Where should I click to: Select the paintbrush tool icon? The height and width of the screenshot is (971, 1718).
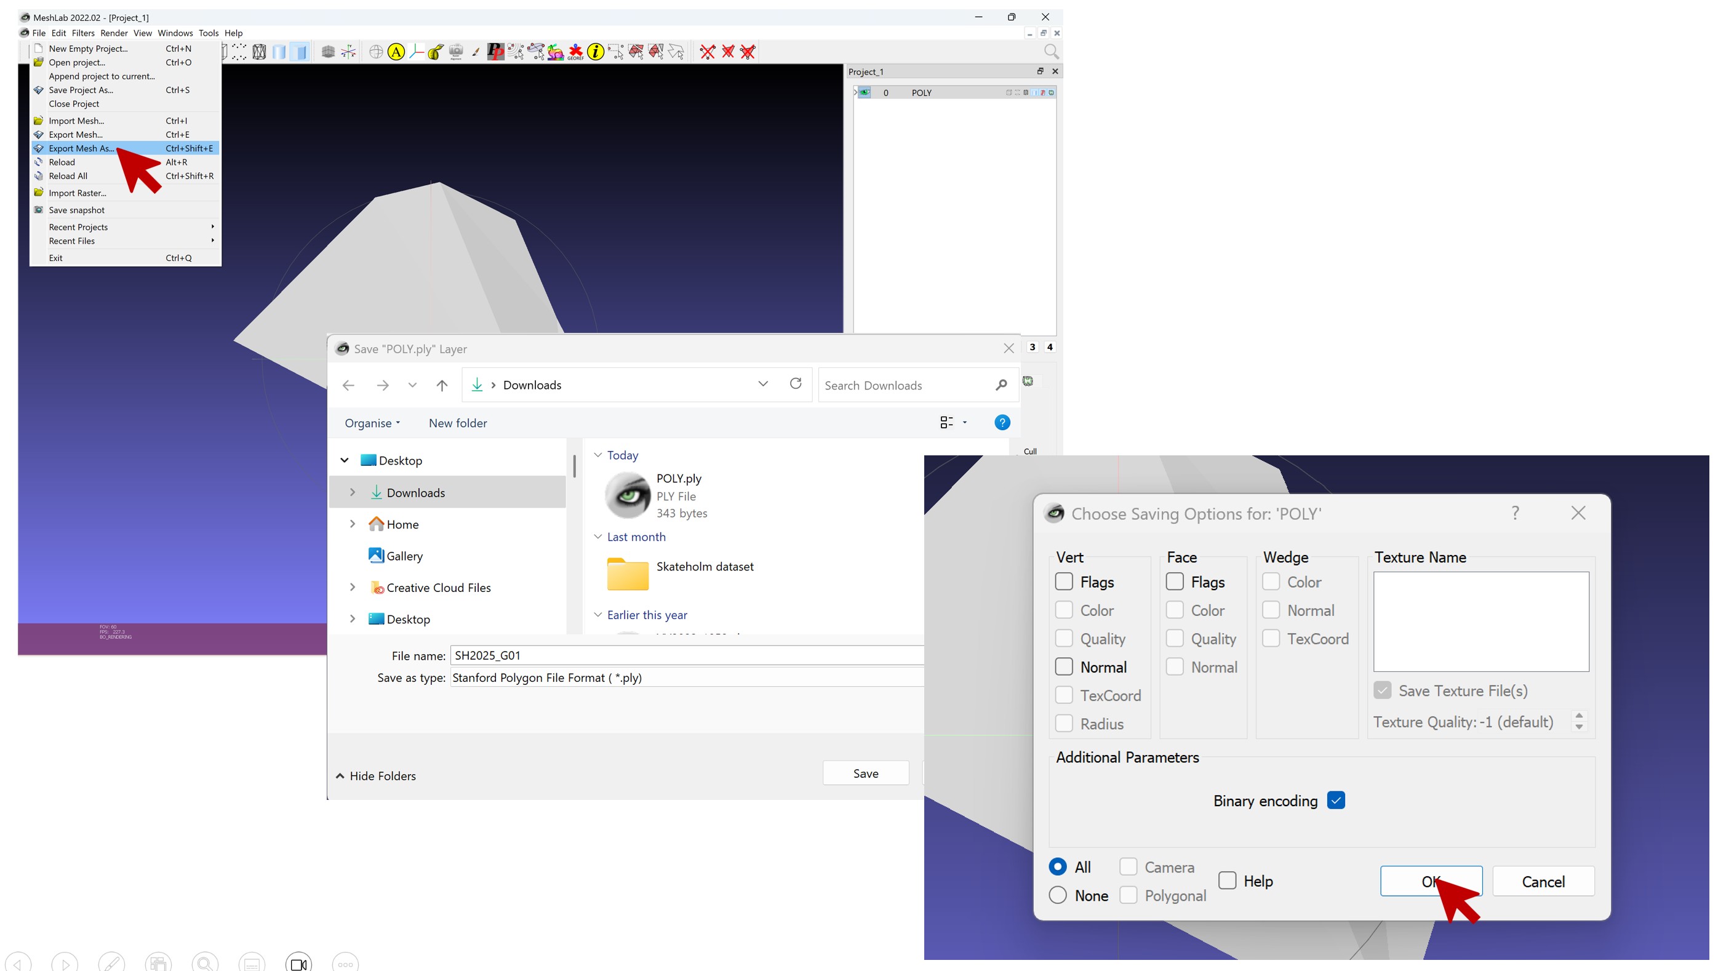click(476, 51)
